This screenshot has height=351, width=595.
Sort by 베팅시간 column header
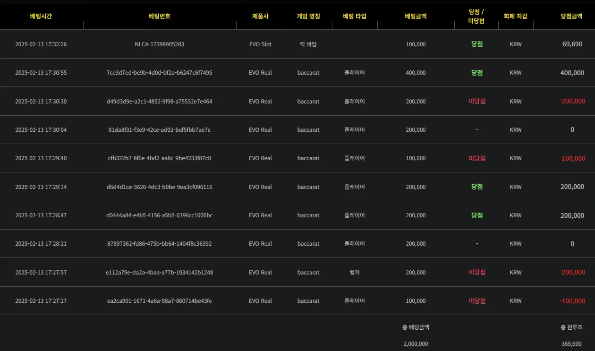(41, 16)
